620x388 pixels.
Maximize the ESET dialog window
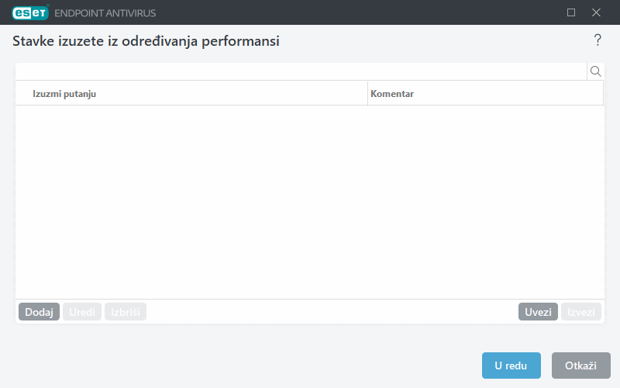[x=571, y=12]
